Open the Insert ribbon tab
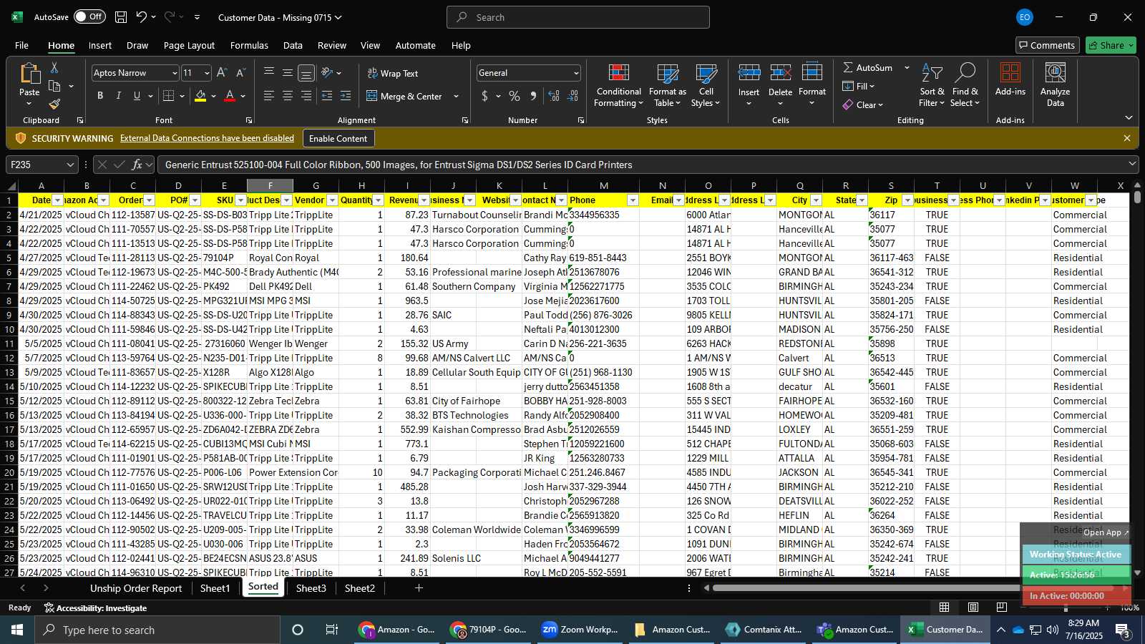 (100, 45)
